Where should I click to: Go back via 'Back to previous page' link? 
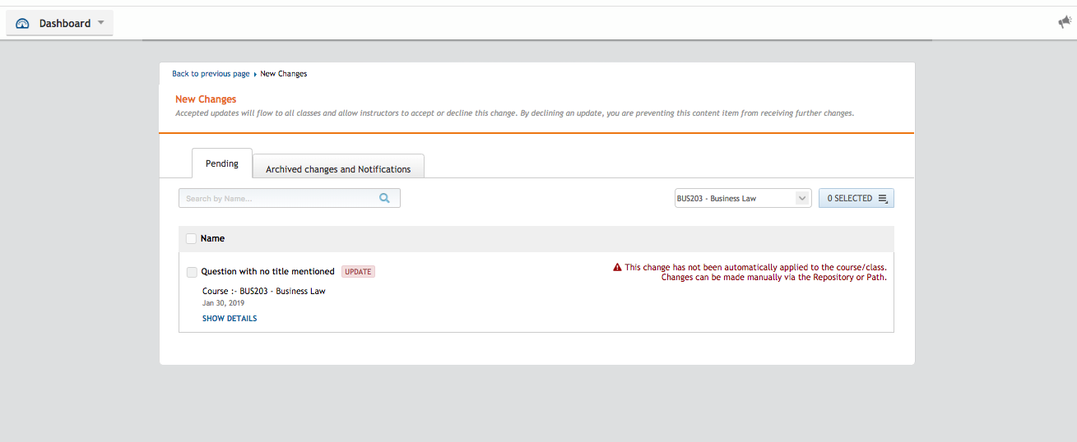pos(211,74)
